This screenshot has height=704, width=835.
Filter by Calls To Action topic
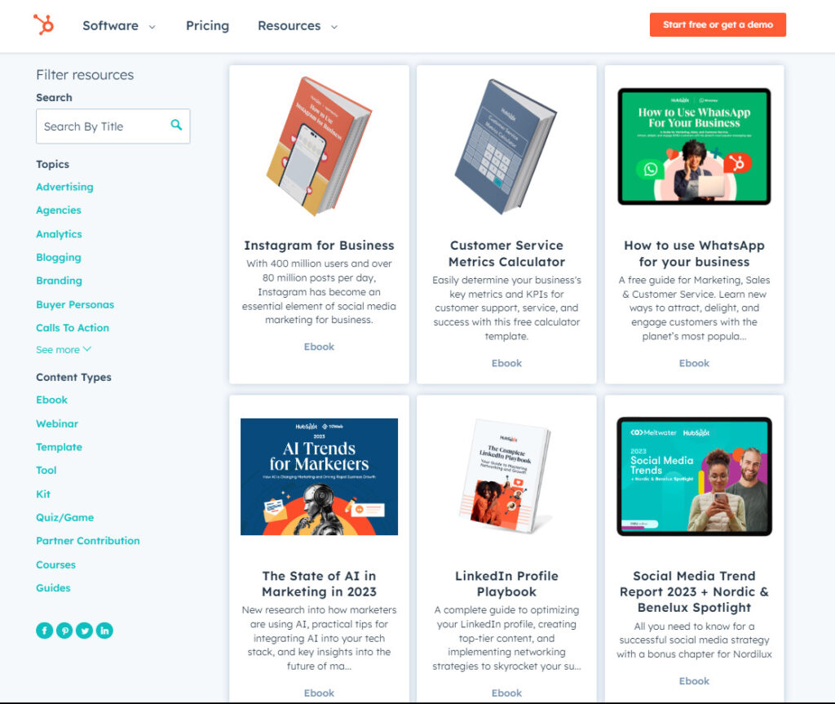coord(73,328)
